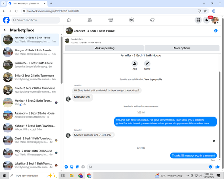Open May - 2 Beds 1 Bath Townhouse chat
The width and height of the screenshot is (224, 179).
[30, 153]
